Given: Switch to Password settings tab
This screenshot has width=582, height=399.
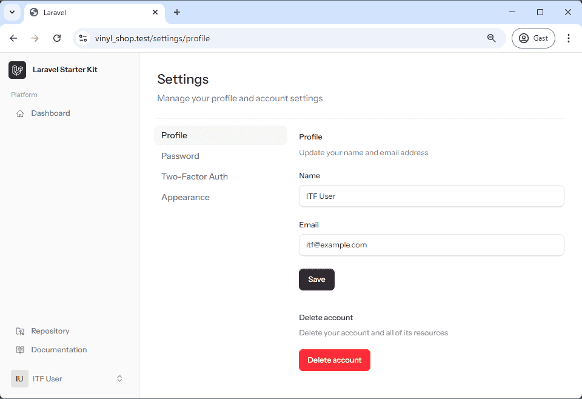Looking at the screenshot, I should 180,156.
